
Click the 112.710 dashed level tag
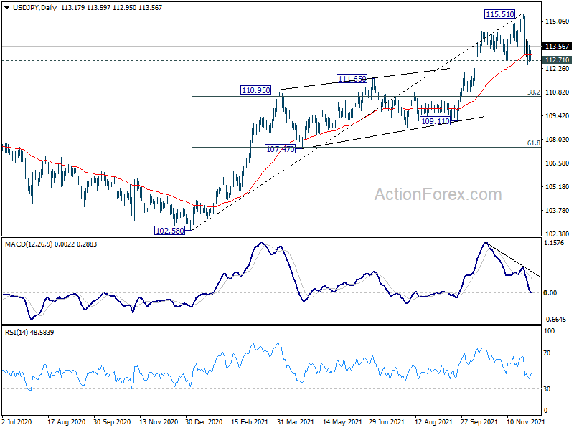pyautogui.click(x=557, y=59)
